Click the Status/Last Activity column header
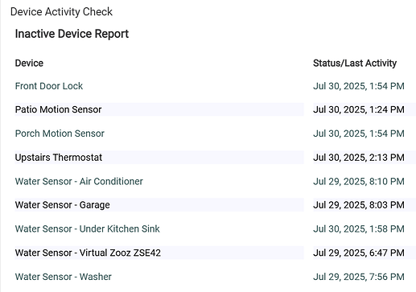The width and height of the screenshot is (416, 292). [355, 64]
